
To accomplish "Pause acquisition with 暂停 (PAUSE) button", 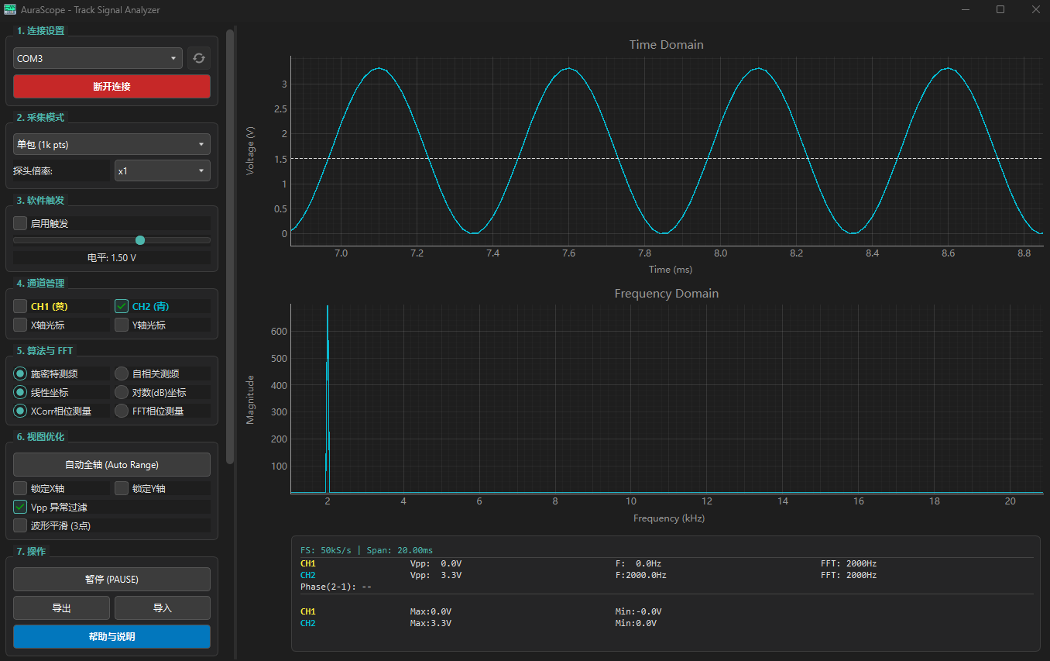I will pos(112,580).
